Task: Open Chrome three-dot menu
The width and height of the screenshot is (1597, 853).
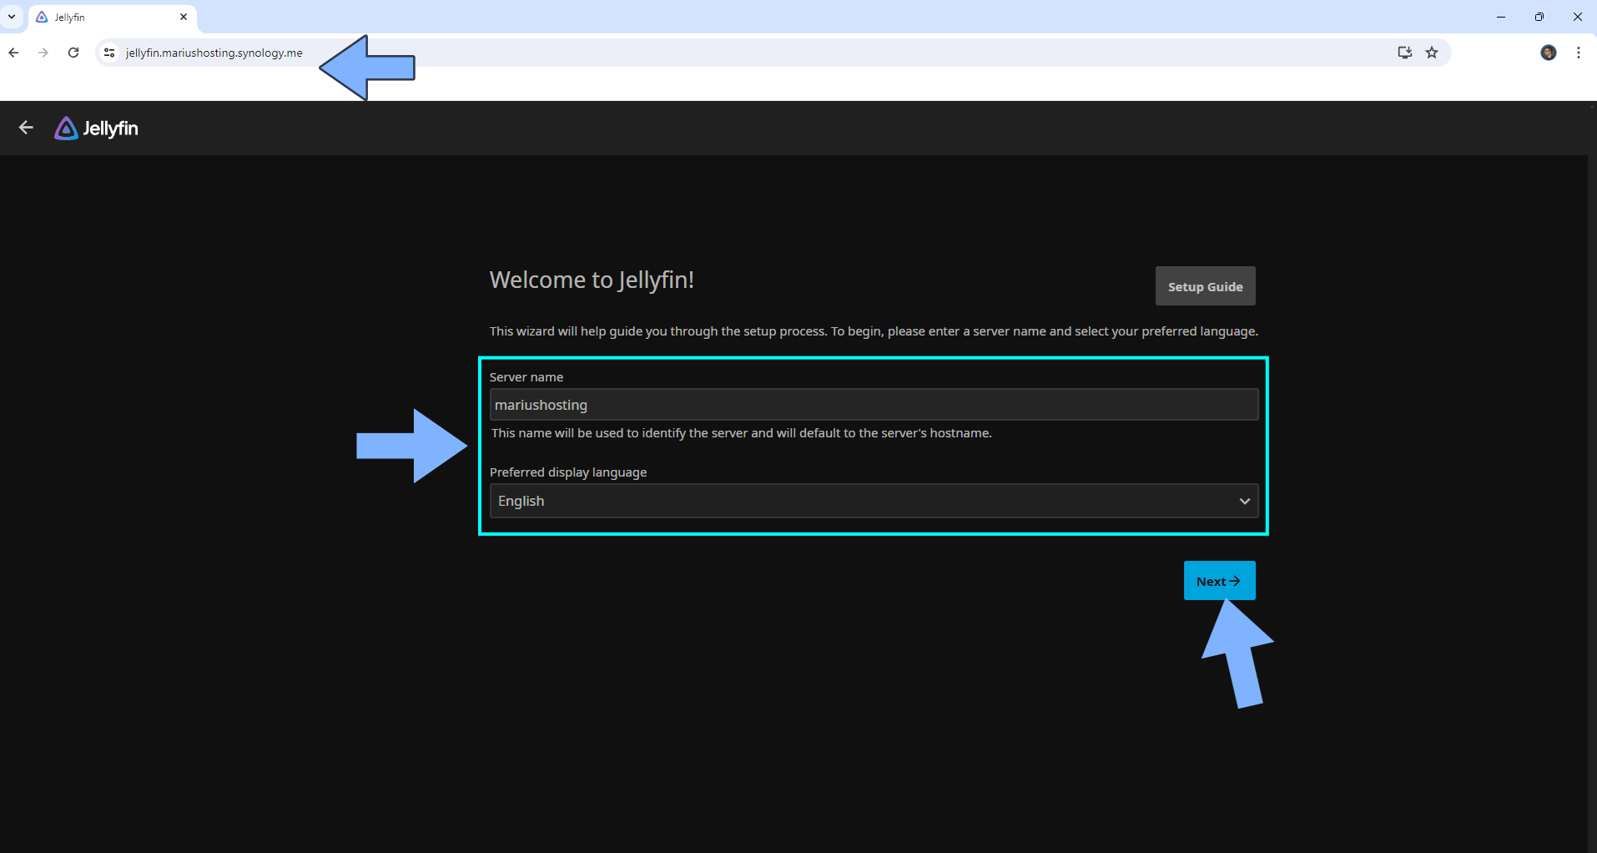Action: pyautogui.click(x=1579, y=53)
